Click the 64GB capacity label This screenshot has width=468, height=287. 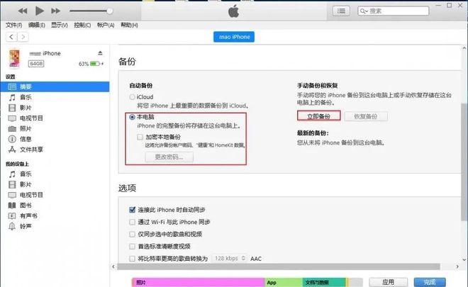pyautogui.click(x=36, y=64)
